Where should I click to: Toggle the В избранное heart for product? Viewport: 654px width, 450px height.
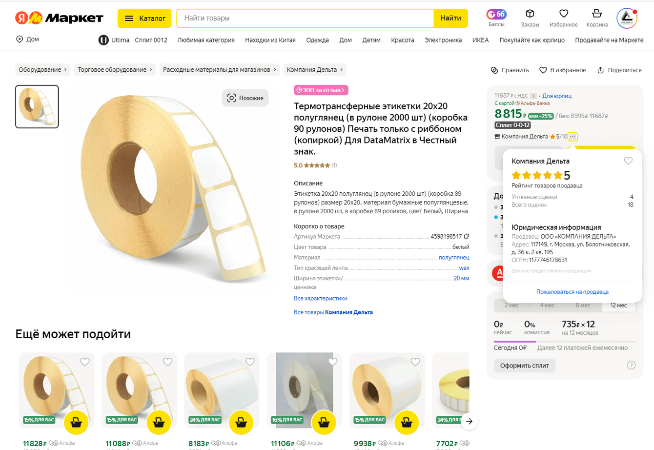[x=543, y=70]
